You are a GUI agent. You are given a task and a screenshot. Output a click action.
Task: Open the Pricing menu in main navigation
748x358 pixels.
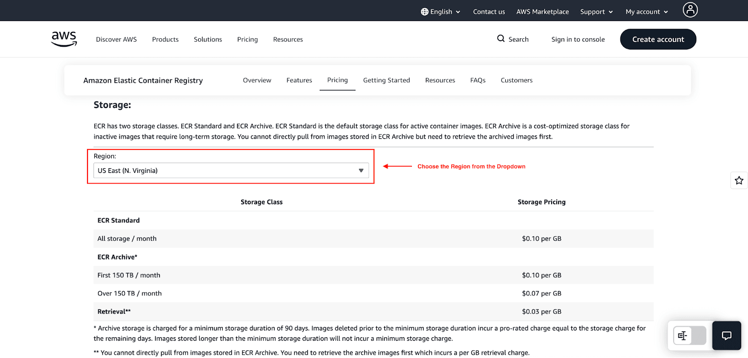(x=247, y=39)
